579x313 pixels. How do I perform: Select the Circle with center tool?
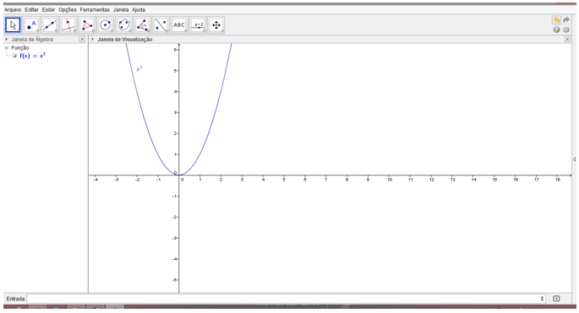coord(106,25)
